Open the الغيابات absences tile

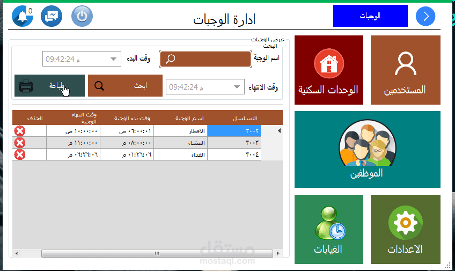(329, 229)
